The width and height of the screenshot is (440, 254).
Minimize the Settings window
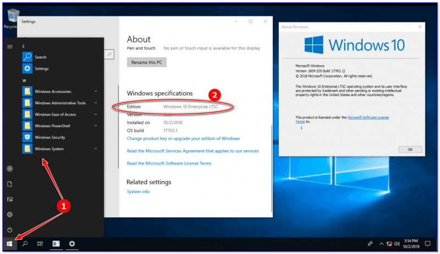click(236, 21)
